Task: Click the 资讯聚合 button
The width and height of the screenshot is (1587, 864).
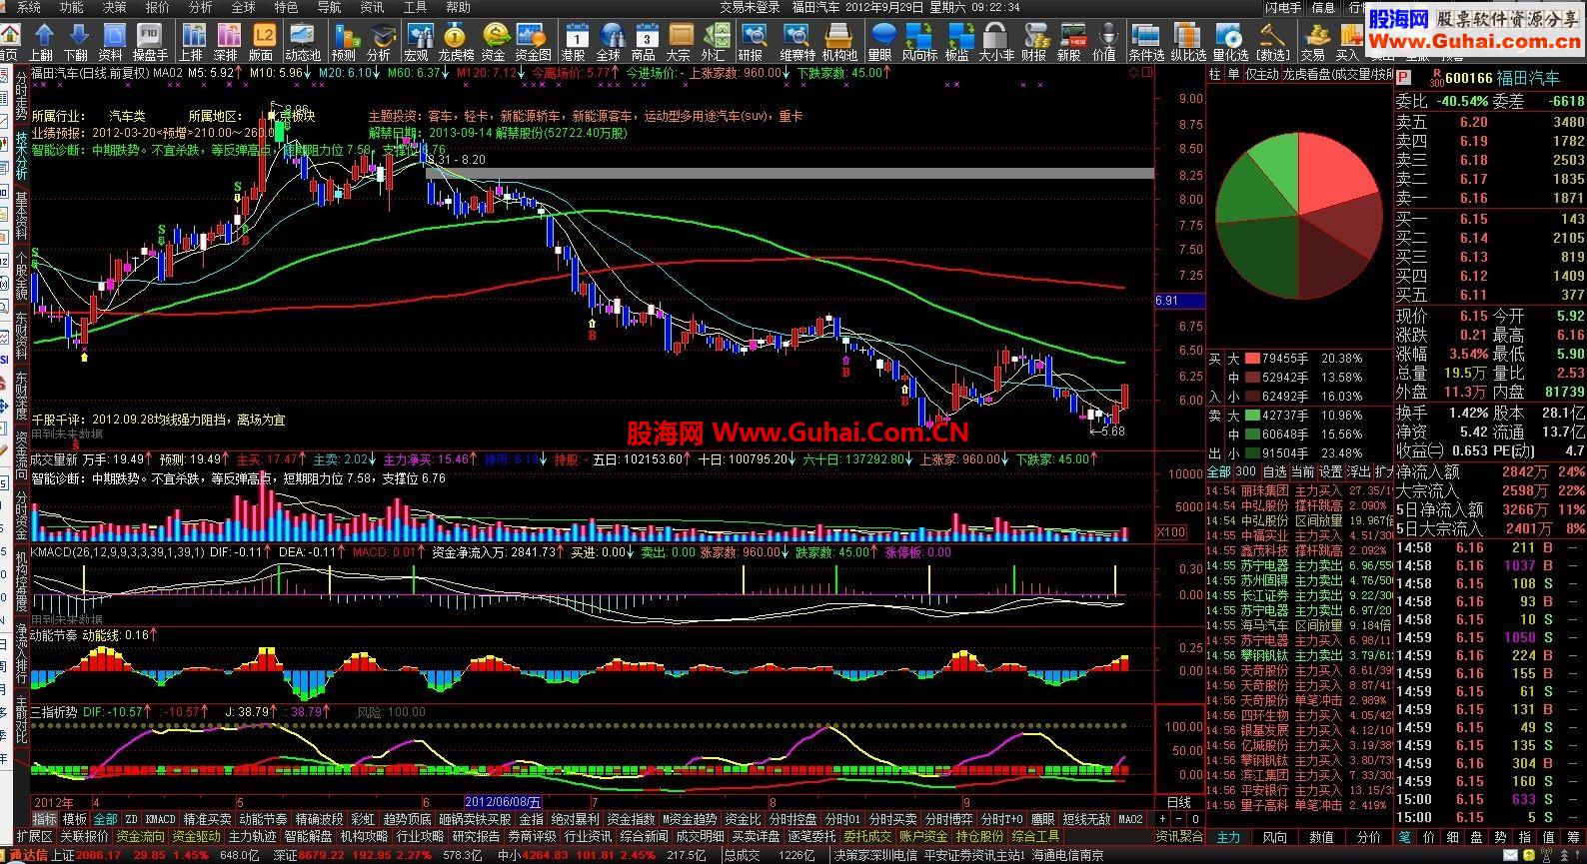Action: (1179, 836)
